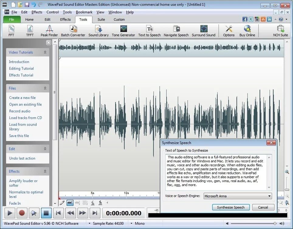The width and height of the screenshot is (293, 229).
Task: Click the Rewind playback button
Action: click(71, 213)
